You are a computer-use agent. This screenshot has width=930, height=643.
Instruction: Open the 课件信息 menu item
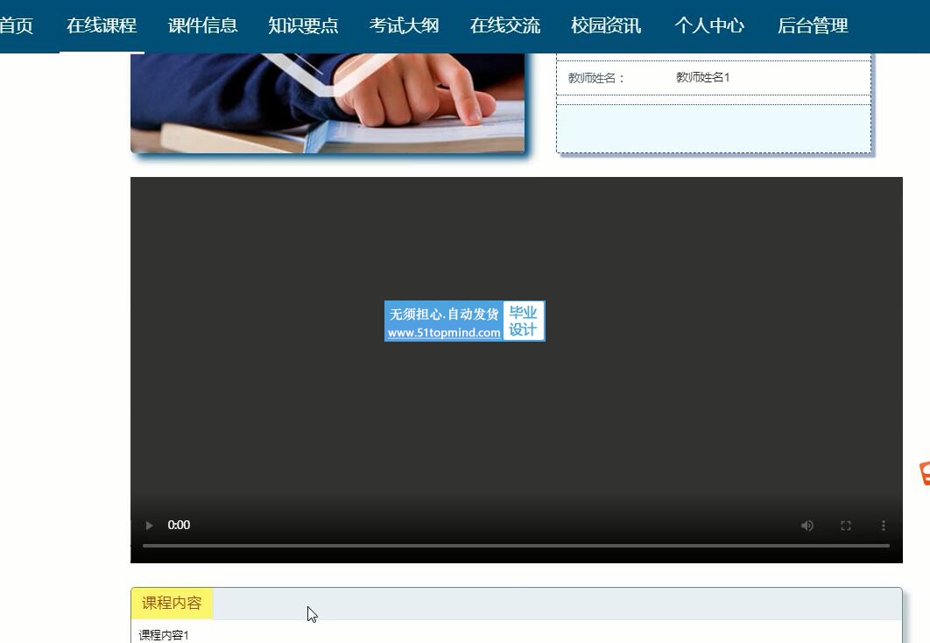pos(203,25)
